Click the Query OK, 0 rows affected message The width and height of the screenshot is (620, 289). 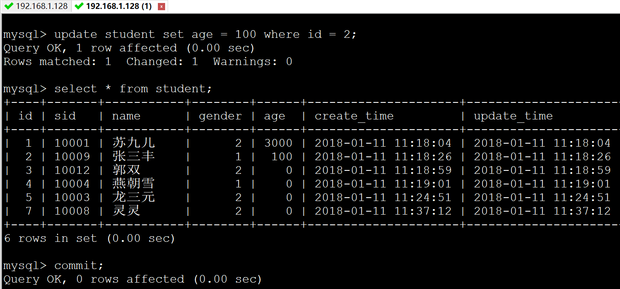point(132,279)
